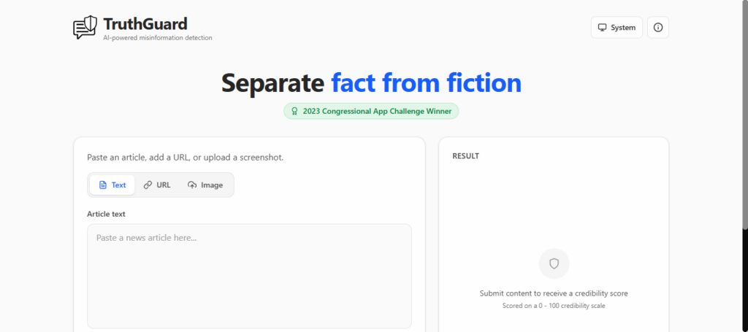
Task: Click the "Article text" field label
Action: pos(106,215)
